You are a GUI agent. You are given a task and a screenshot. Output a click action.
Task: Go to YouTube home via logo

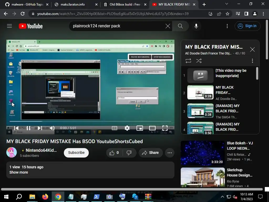coord(31,26)
